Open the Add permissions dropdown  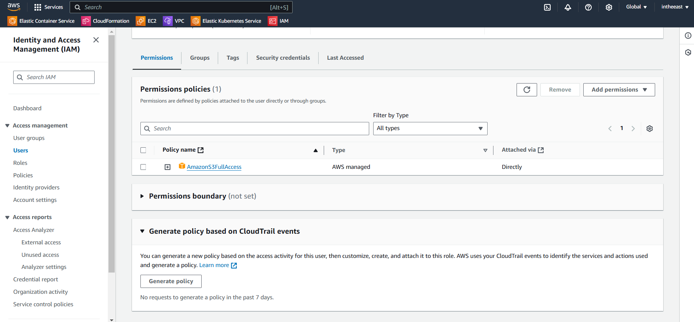[x=619, y=90]
